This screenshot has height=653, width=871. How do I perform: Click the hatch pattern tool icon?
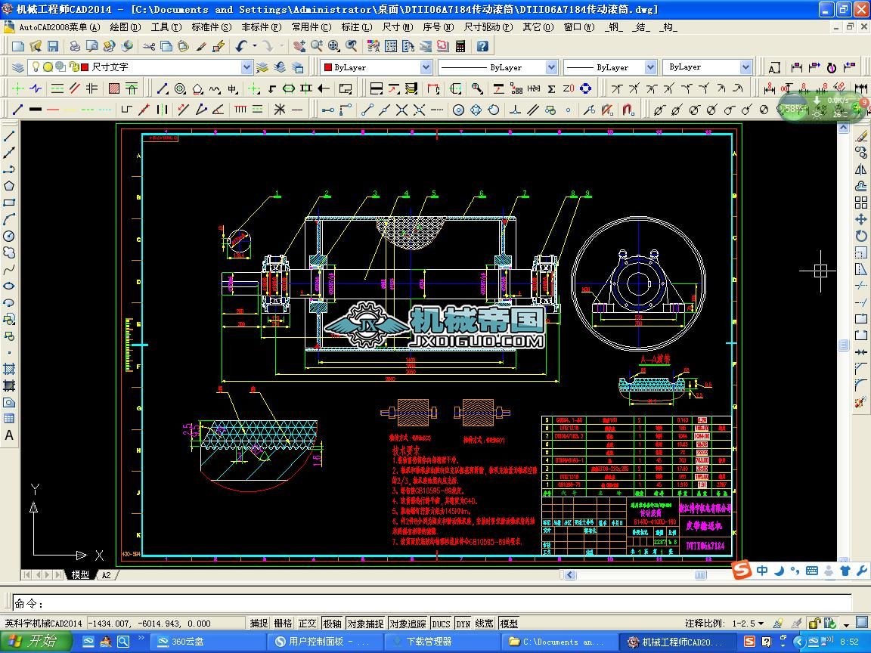tap(114, 88)
